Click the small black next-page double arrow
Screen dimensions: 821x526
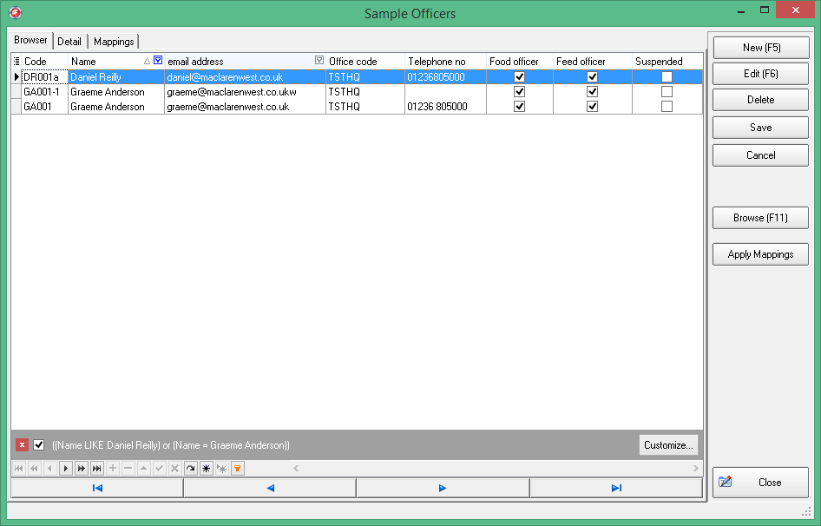tap(82, 469)
